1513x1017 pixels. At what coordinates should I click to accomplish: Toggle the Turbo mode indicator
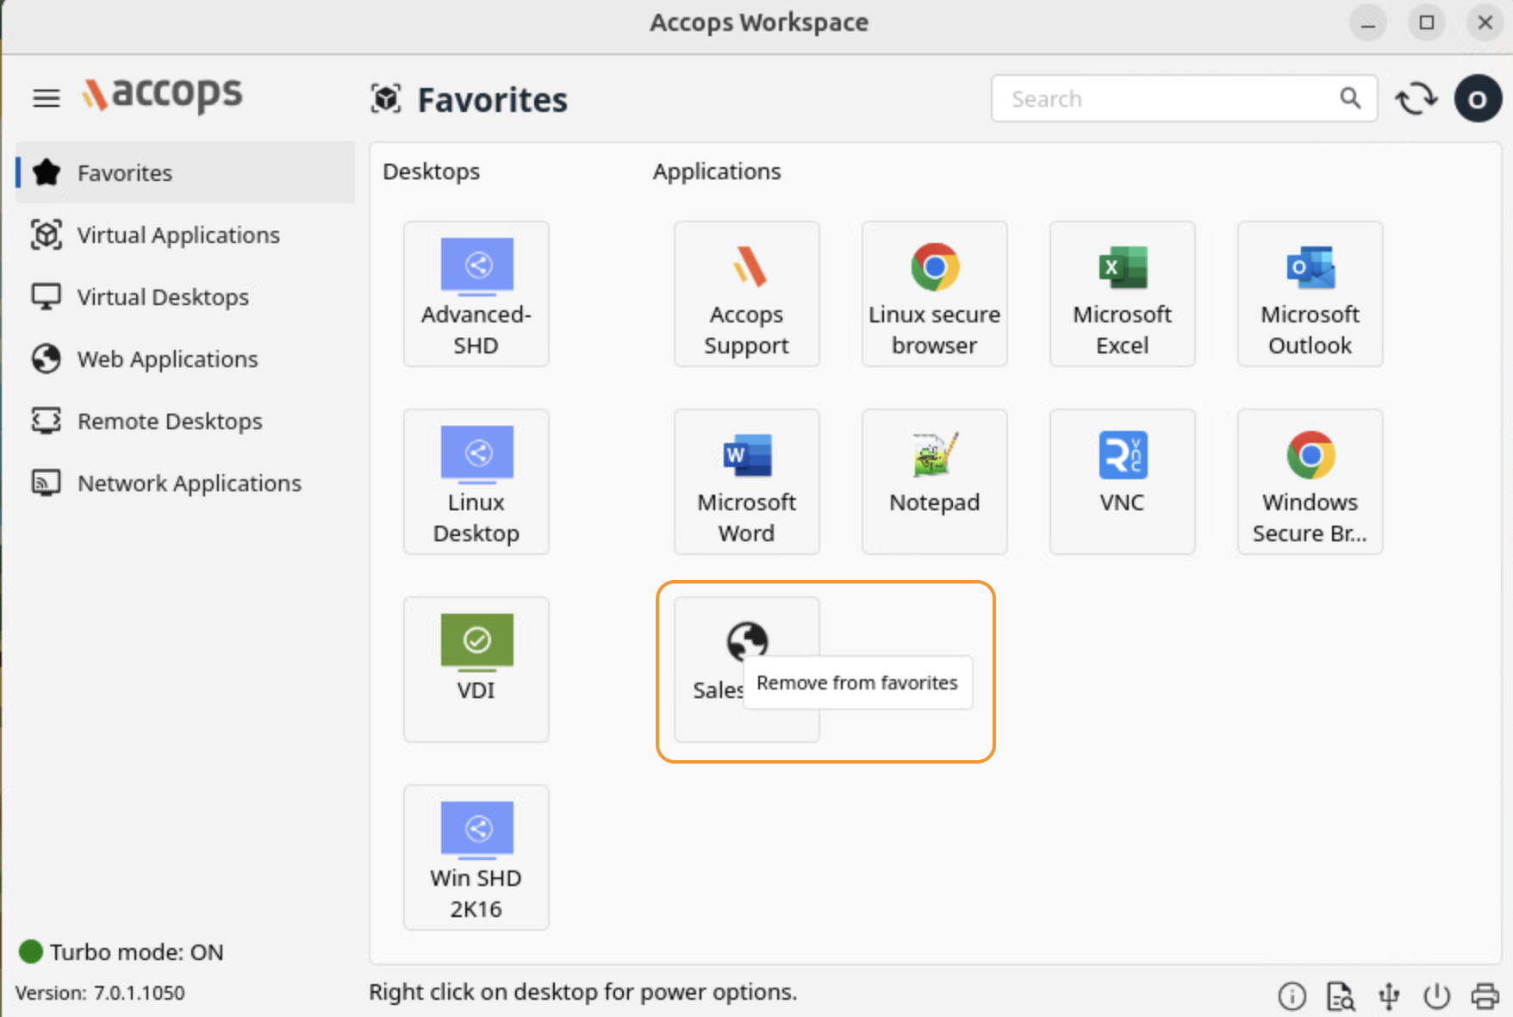(32, 951)
